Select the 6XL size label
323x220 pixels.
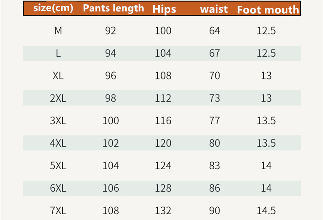[58, 188]
